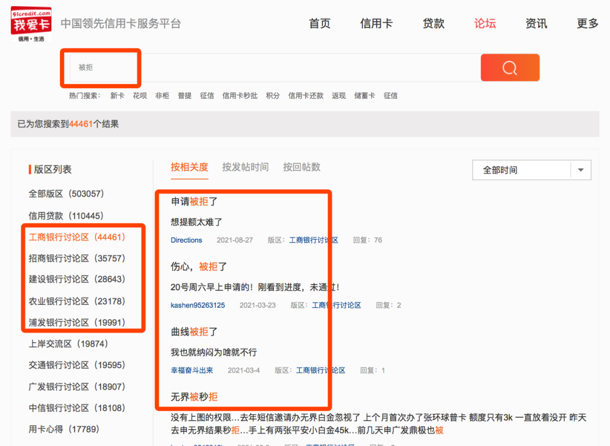This screenshot has height=446, width=610.
Task: Click 工商银行讨论区 link on Directions' post
Action: pos(313,241)
